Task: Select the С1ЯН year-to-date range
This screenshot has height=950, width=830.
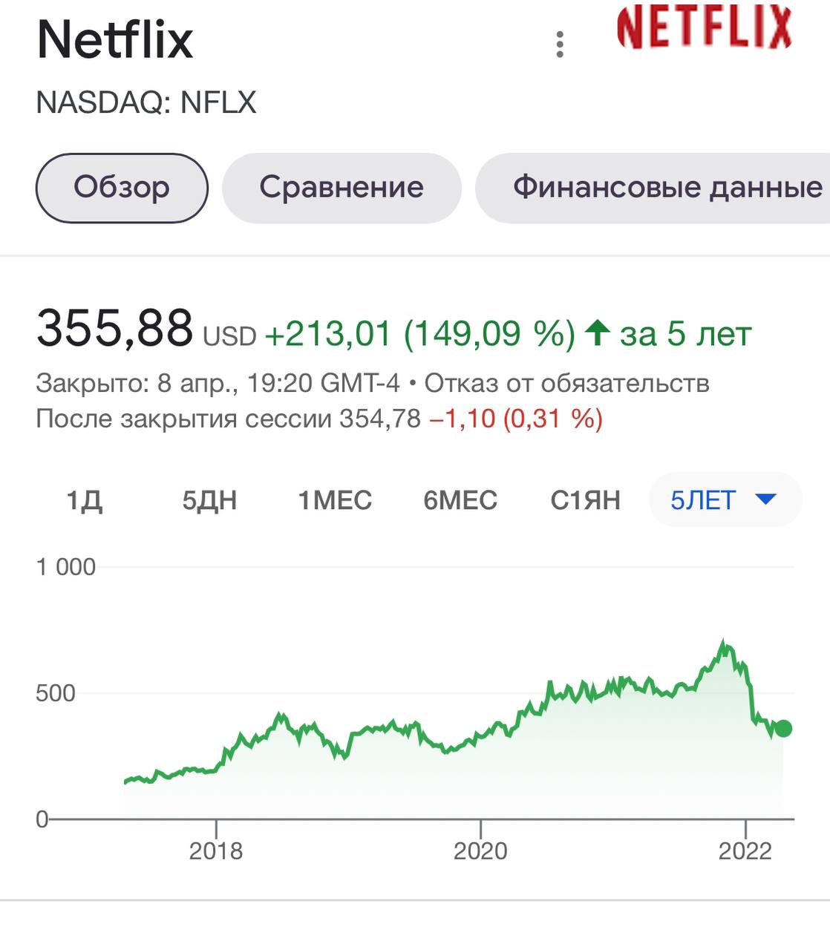Action: point(585,500)
